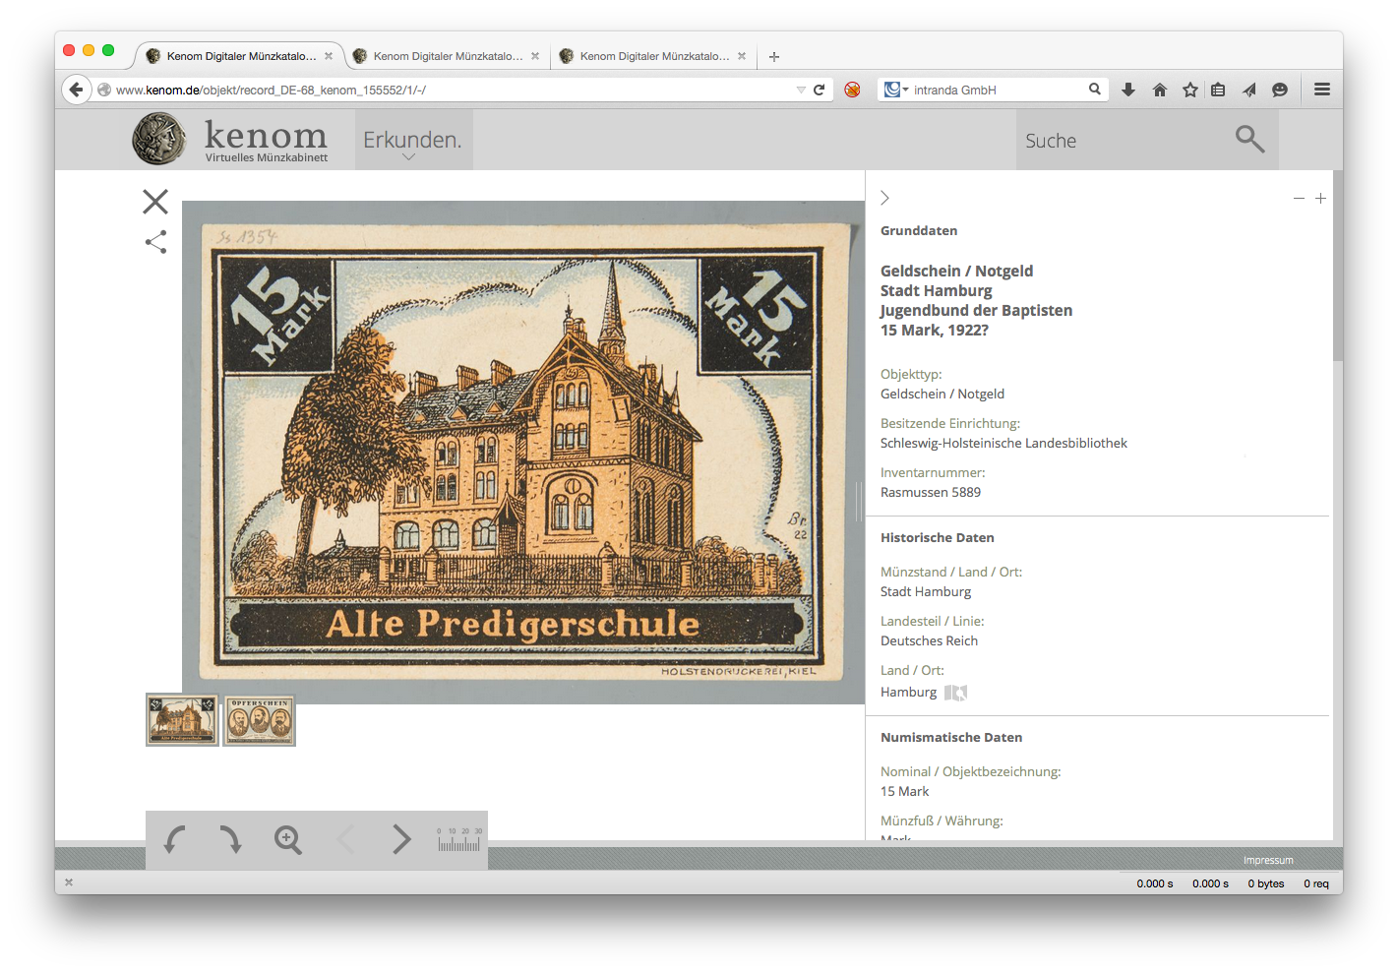Click the banknote main image

(x=523, y=453)
